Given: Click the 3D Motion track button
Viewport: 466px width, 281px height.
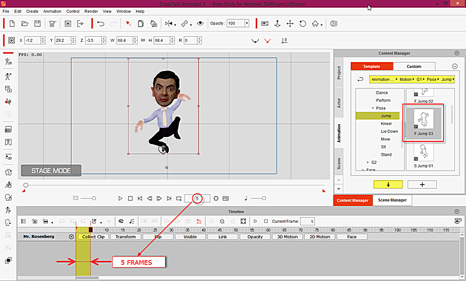Looking at the screenshot, I should coord(287,236).
